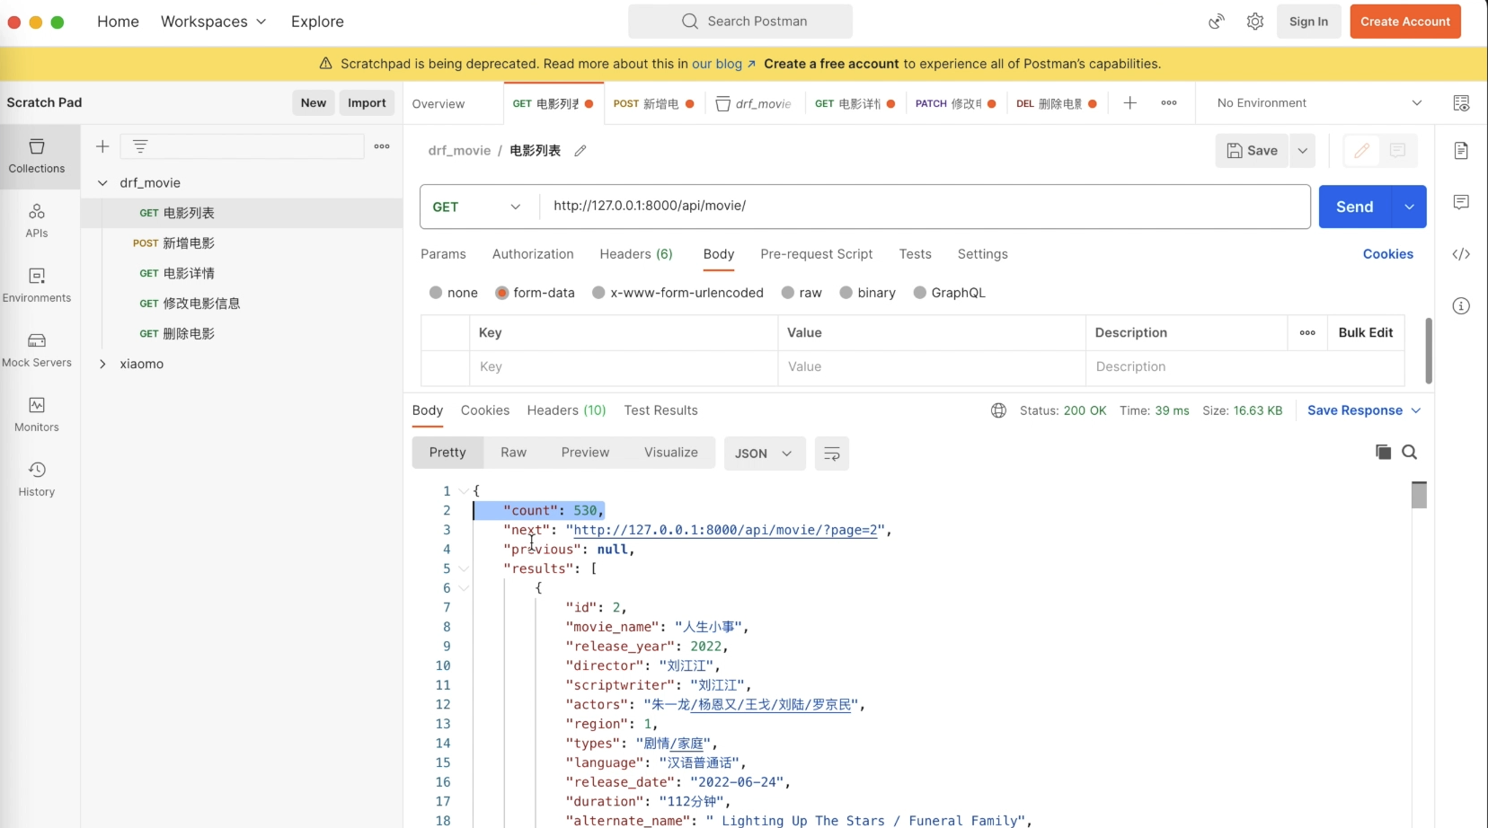Switch to the Raw response view

(x=513, y=453)
